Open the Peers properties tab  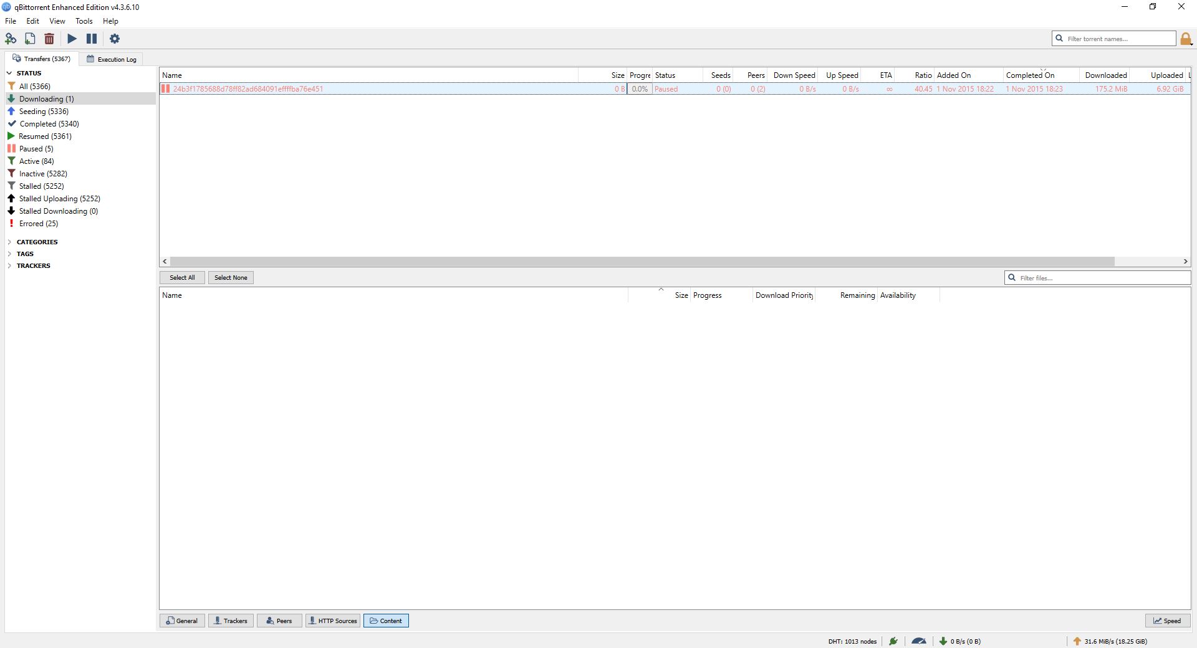[279, 621]
